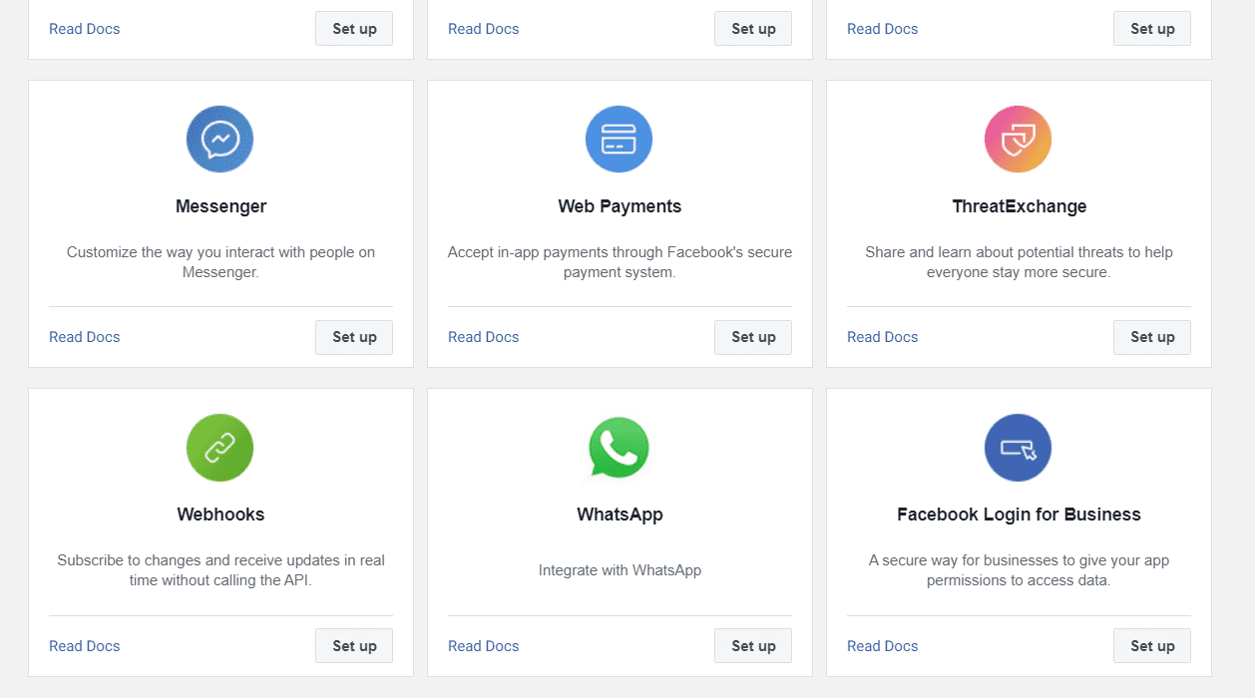Click the Messenger product icon
The image size is (1255, 698).
(x=219, y=139)
